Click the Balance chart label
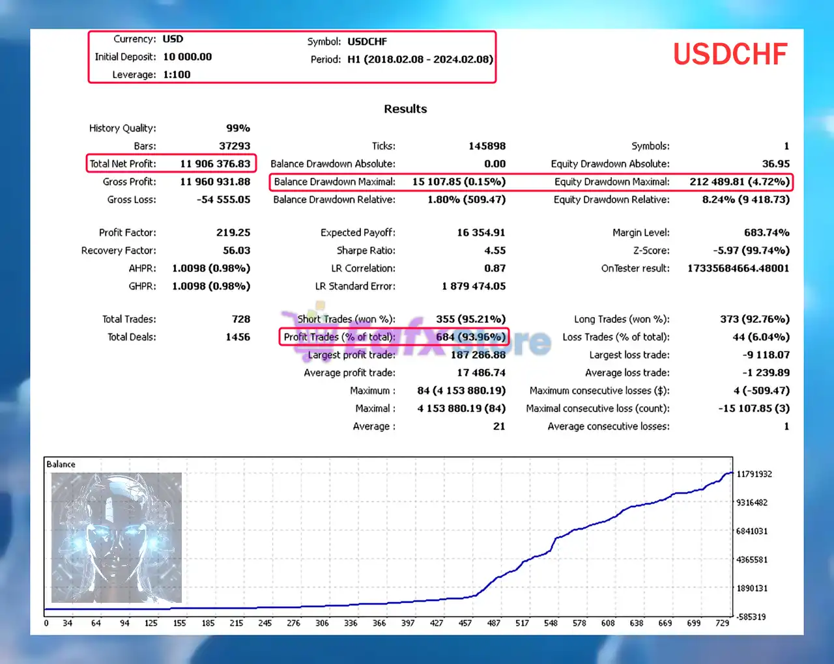This screenshot has width=834, height=664. tap(61, 464)
